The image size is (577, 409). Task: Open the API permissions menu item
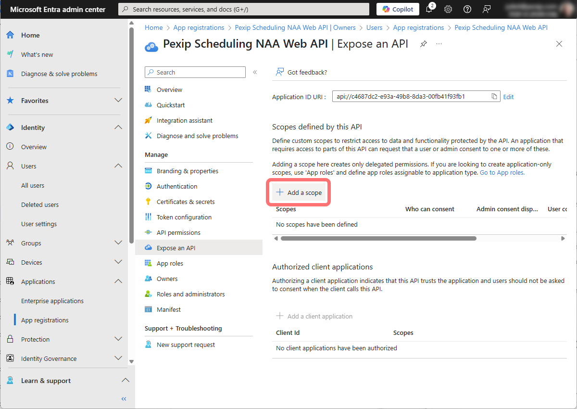coord(178,232)
